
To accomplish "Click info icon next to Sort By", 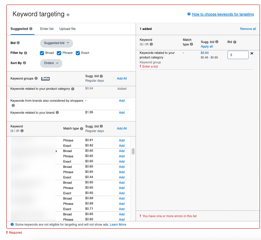I will tap(25, 63).
